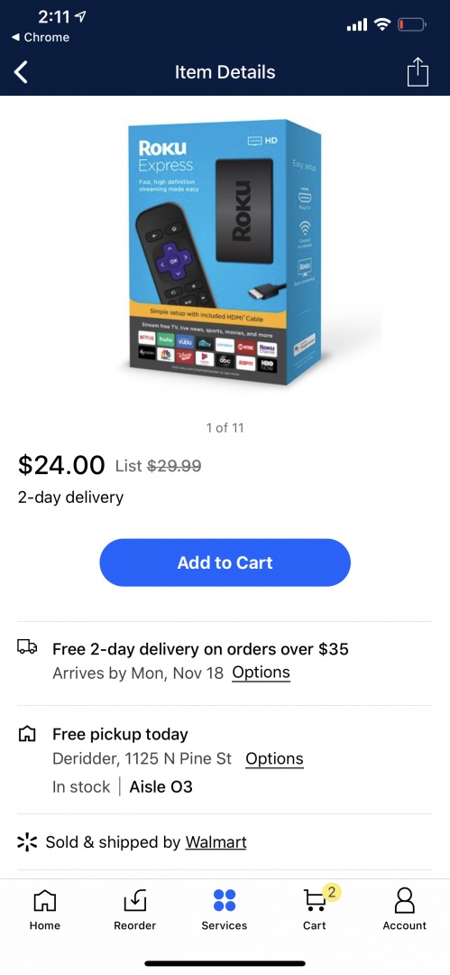The width and height of the screenshot is (450, 975).
Task: Add the Roku Express to cart
Action: click(x=225, y=562)
